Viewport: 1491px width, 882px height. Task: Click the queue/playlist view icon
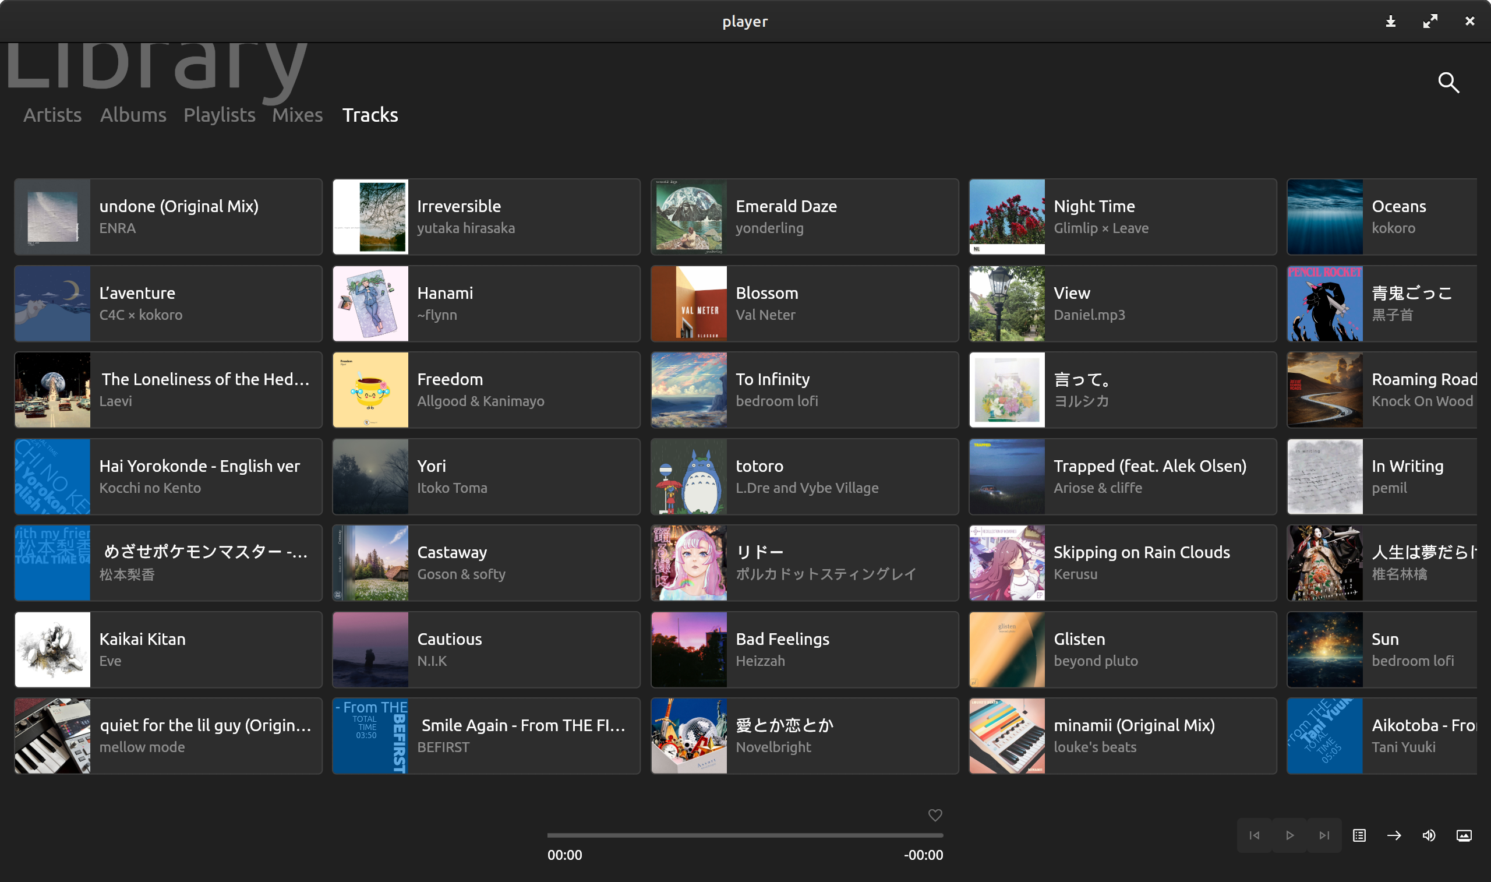1360,836
